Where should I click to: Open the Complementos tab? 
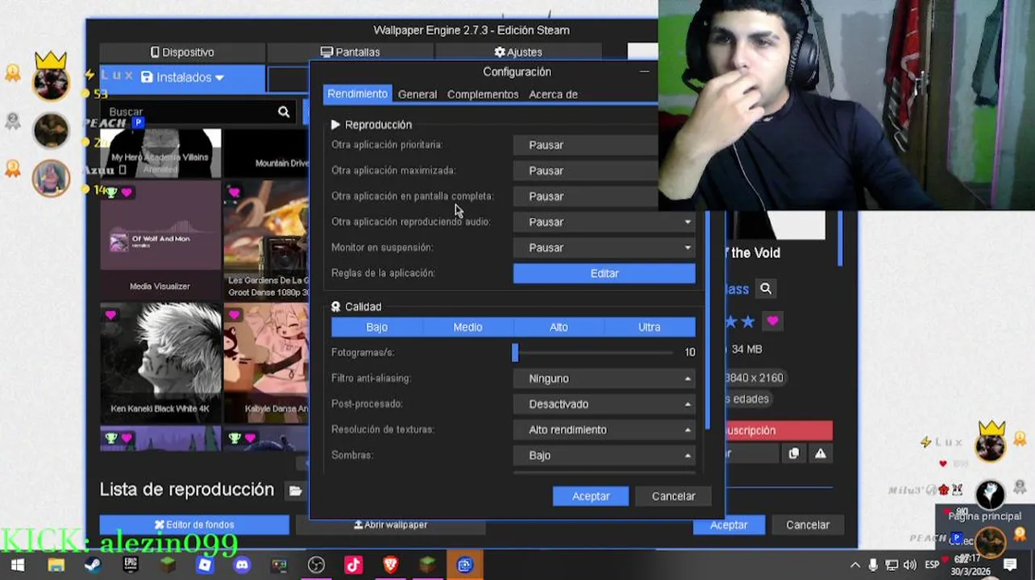(x=483, y=94)
